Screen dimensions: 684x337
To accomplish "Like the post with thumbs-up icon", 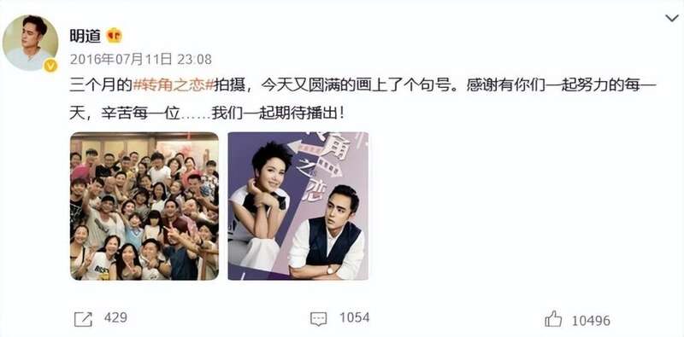I will (x=553, y=319).
